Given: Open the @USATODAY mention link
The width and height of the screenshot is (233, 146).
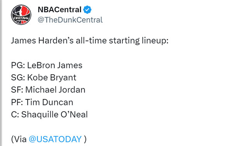Looking at the screenshot, I should (55, 139).
